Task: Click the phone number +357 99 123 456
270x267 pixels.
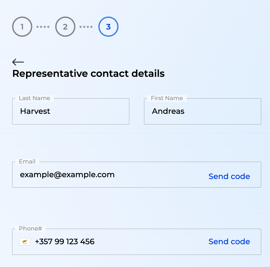Action: 65,241
